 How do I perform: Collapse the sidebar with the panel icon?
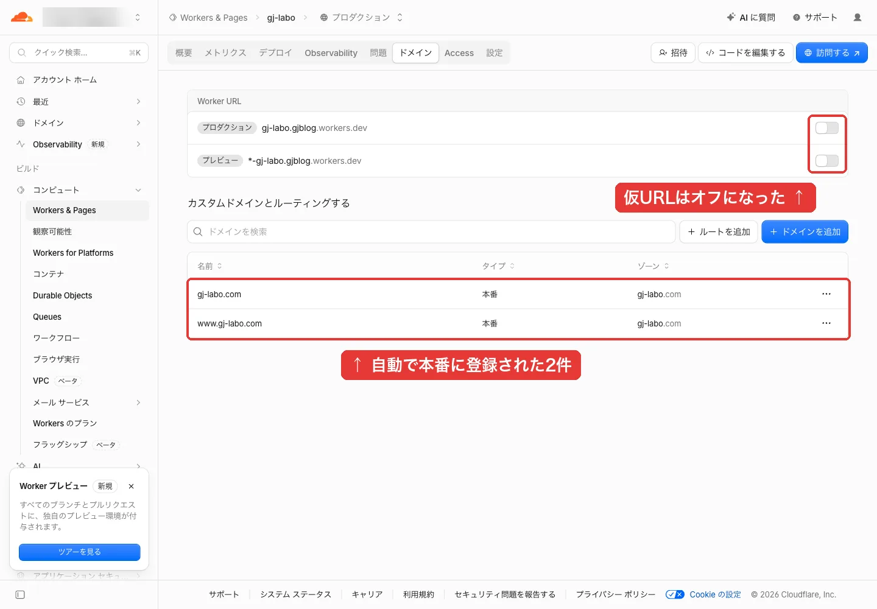point(20,594)
